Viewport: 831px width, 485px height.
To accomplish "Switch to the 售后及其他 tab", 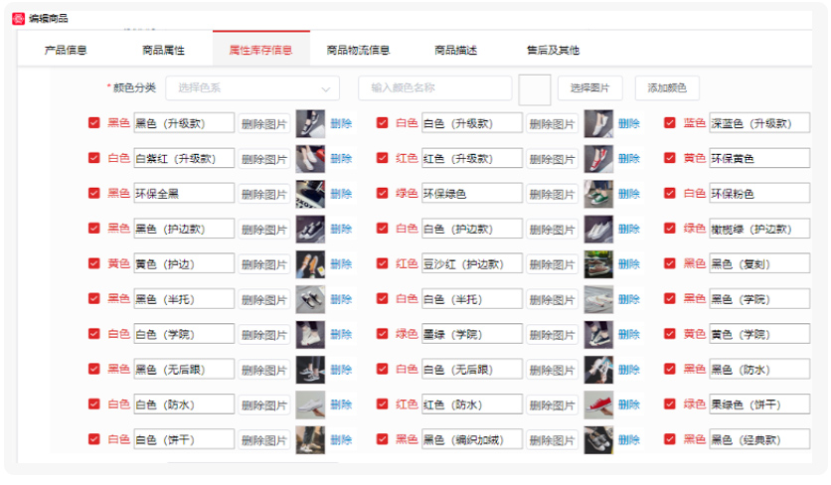I will 553,51.
